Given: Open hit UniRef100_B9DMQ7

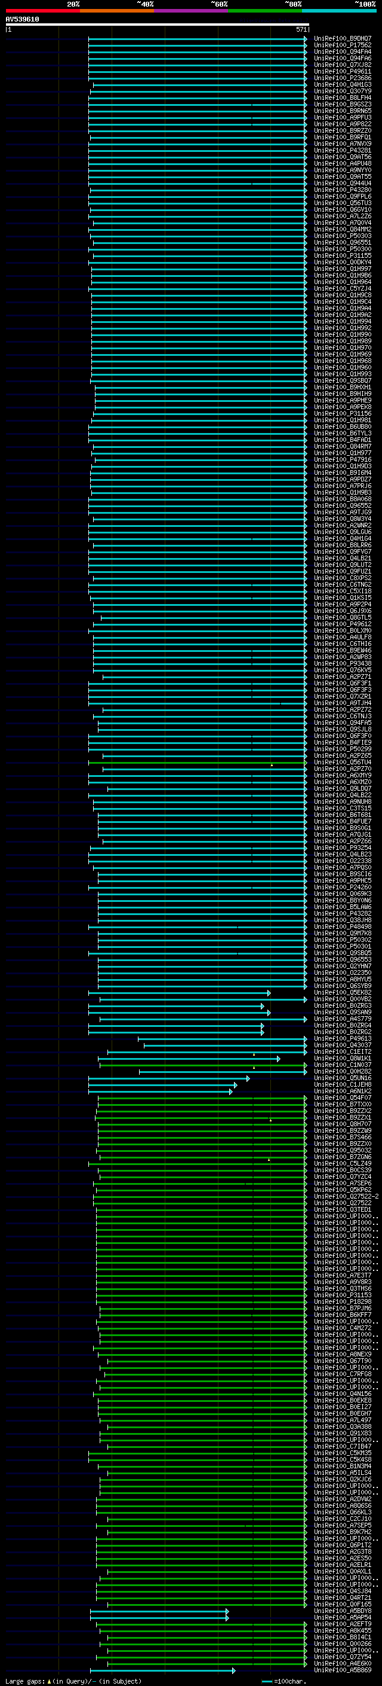Looking at the screenshot, I should click(343, 39).
